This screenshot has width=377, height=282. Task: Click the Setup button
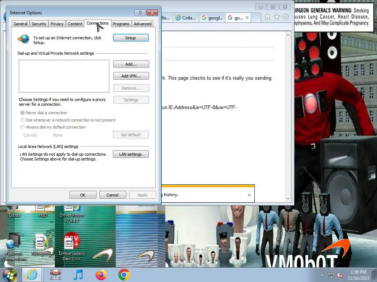coord(131,38)
